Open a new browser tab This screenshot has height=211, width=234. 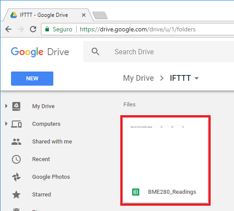[100, 15]
